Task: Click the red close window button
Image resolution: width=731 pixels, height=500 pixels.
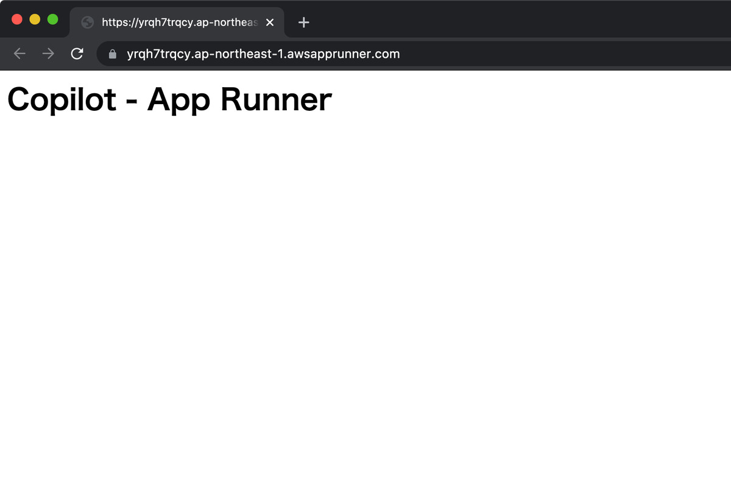Action: pyautogui.click(x=17, y=19)
